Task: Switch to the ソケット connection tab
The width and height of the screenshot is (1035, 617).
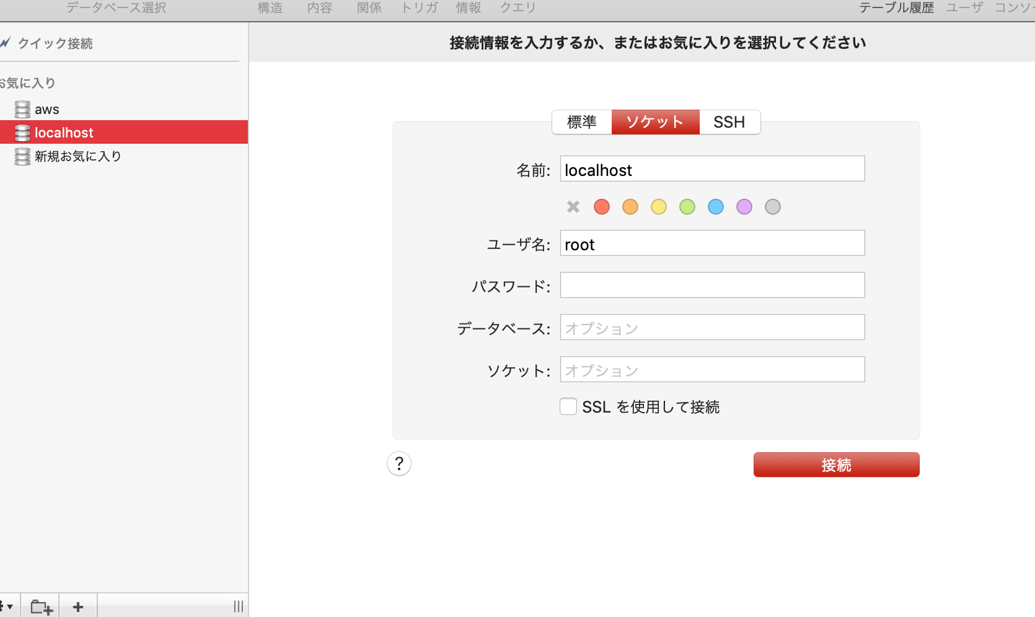Action: (x=655, y=122)
